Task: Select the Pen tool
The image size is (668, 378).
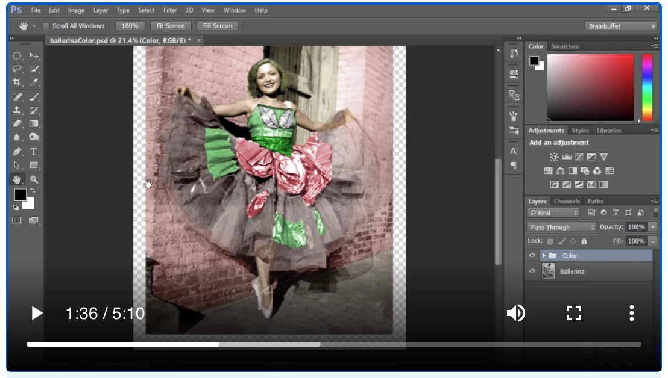Action: 17,151
